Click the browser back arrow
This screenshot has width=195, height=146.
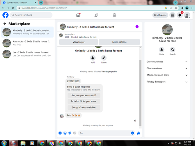coord(4,8)
